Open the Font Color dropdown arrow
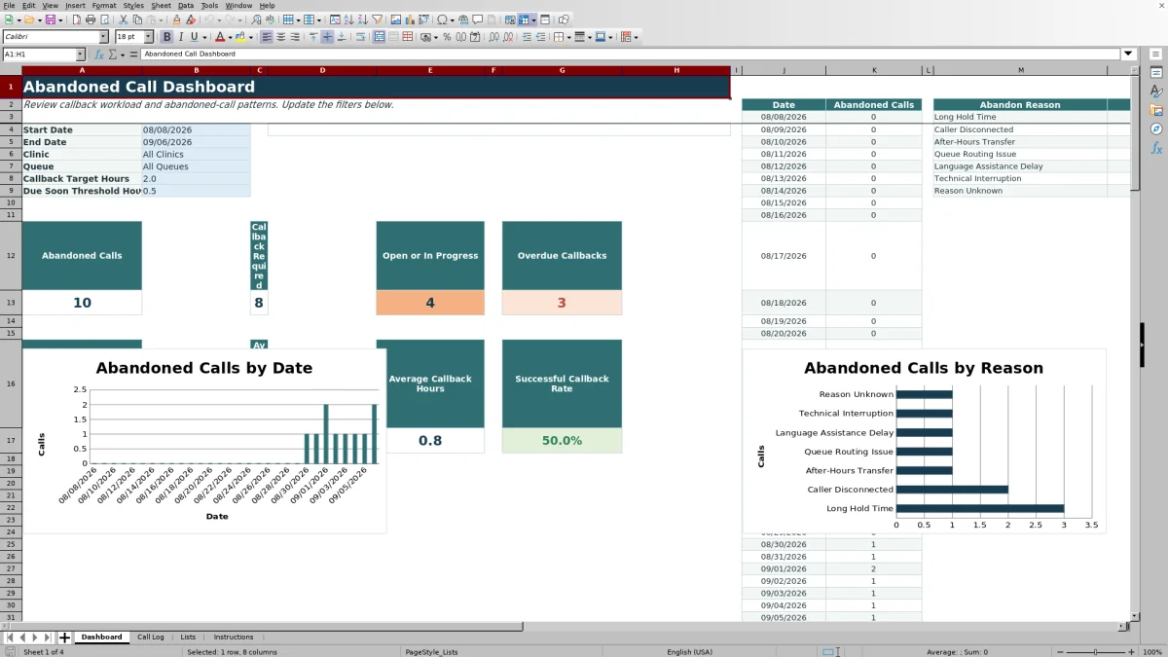The height and width of the screenshot is (657, 1168). [x=230, y=37]
